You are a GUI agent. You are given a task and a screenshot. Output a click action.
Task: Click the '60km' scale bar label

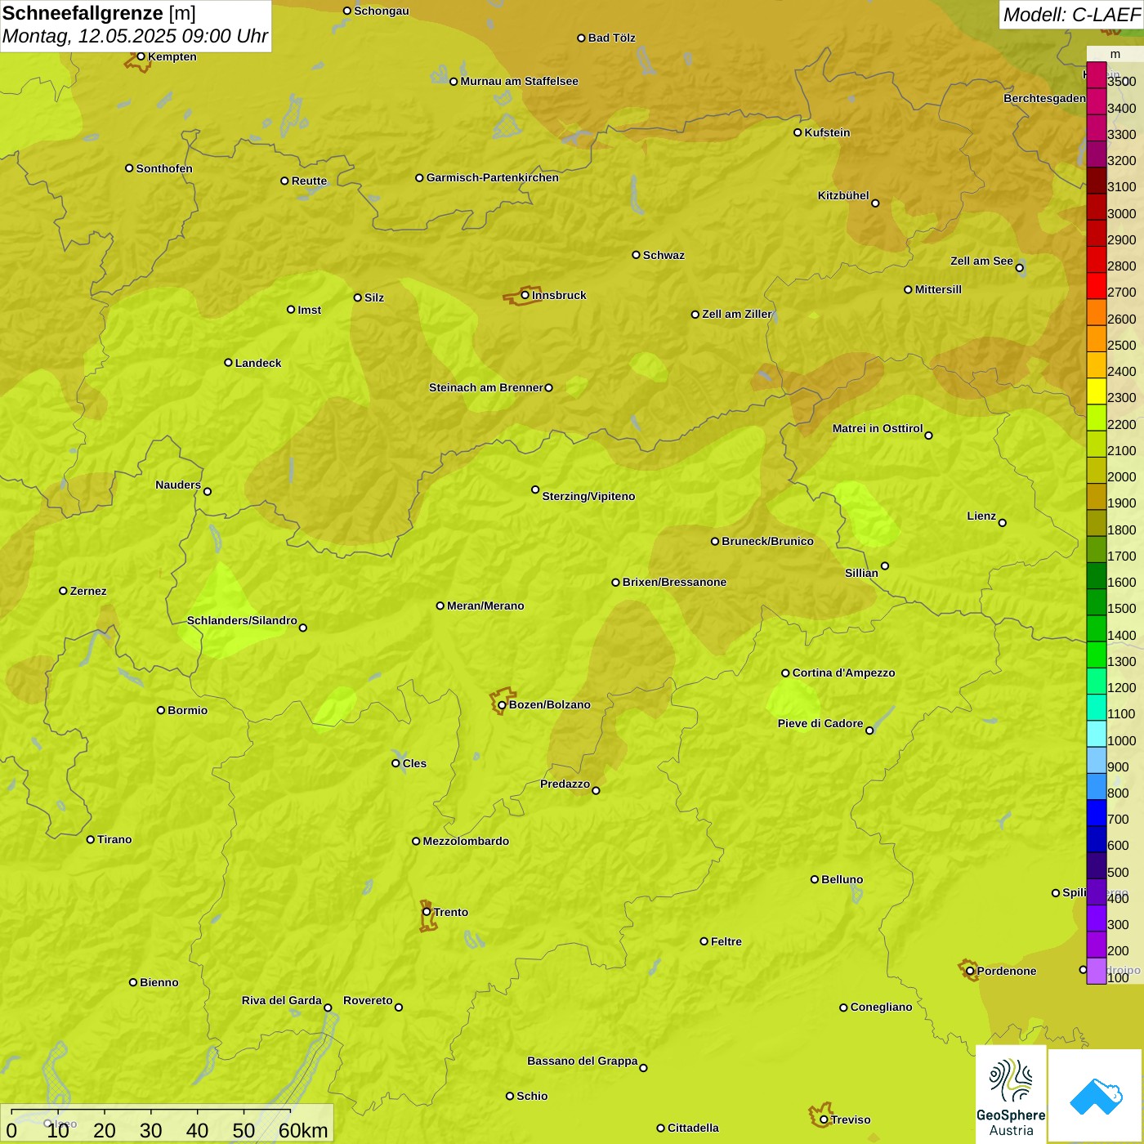coord(303,1130)
